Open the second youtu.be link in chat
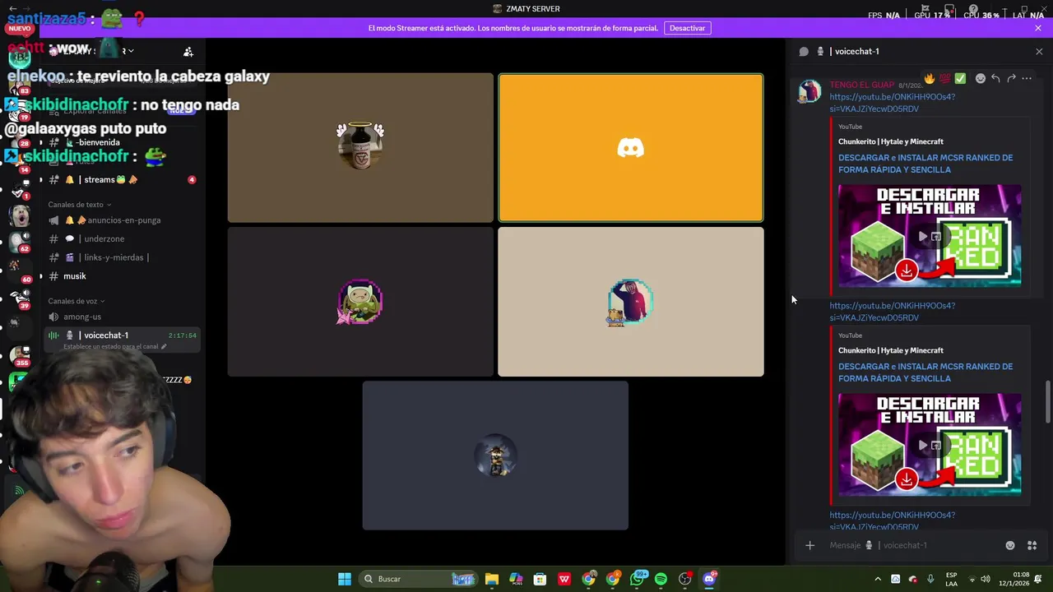The width and height of the screenshot is (1053, 592). 892,312
